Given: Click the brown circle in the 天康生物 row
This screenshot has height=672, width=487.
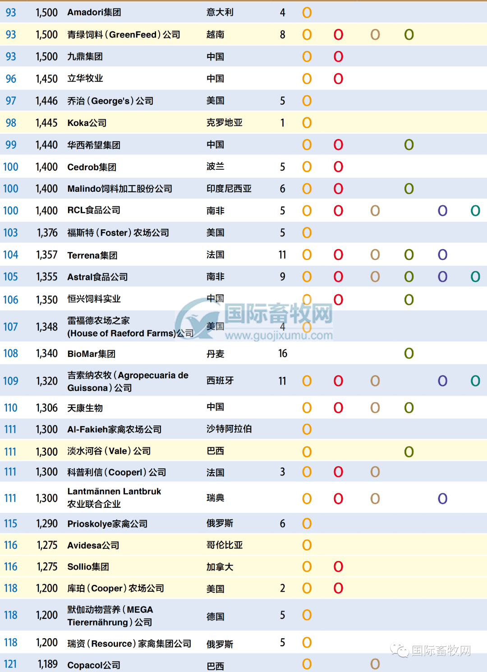Looking at the screenshot, I should click(374, 407).
